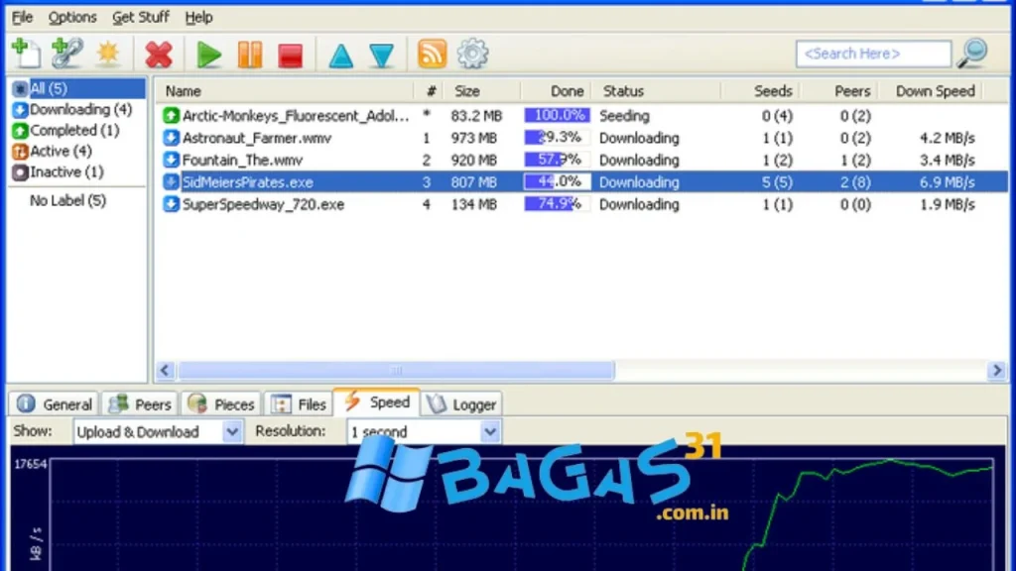1016x571 pixels.
Task: Select Downloading (4) category
Action: (72, 109)
